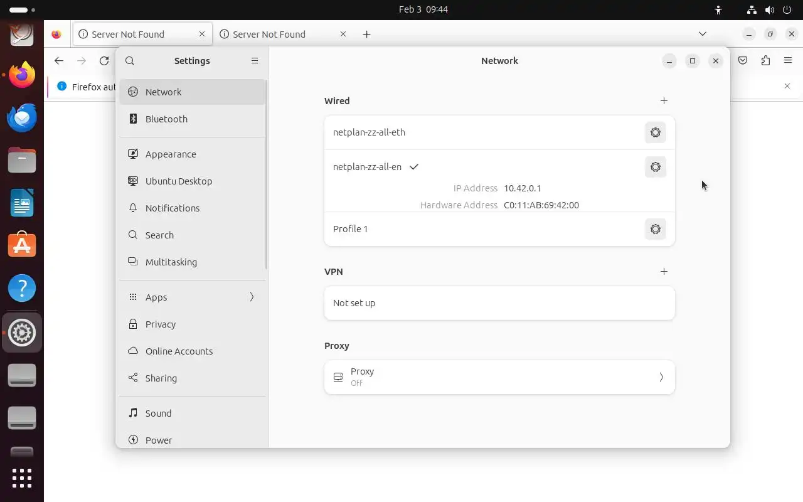The width and height of the screenshot is (803, 502).
Task: Dismiss the Firefox notification bar
Action: (x=787, y=86)
